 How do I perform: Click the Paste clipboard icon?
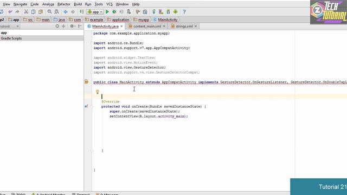pos(41,12)
